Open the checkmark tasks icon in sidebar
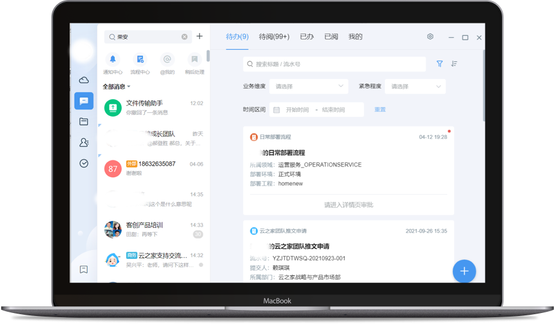The width and height of the screenshot is (555, 325). (x=84, y=163)
